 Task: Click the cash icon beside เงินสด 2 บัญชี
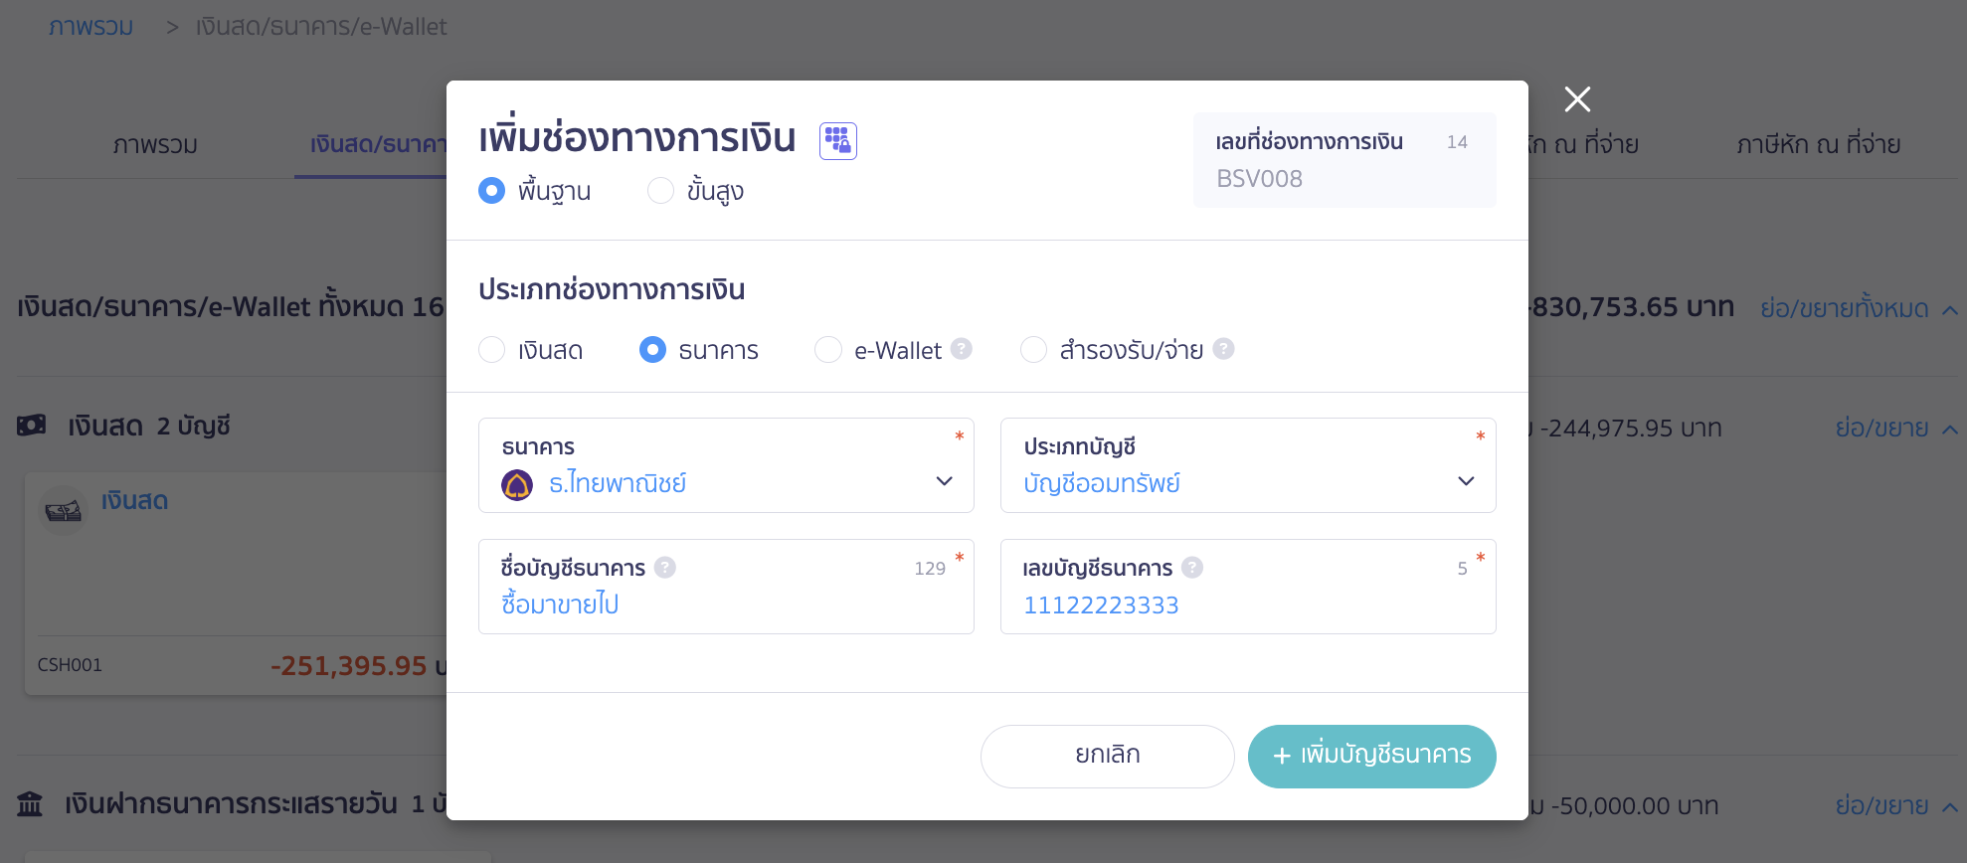32,426
